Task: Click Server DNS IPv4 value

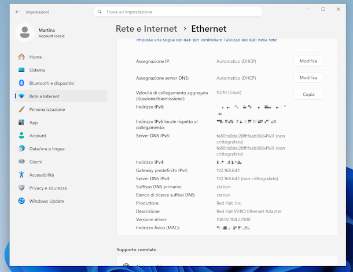Action: click(x=247, y=178)
